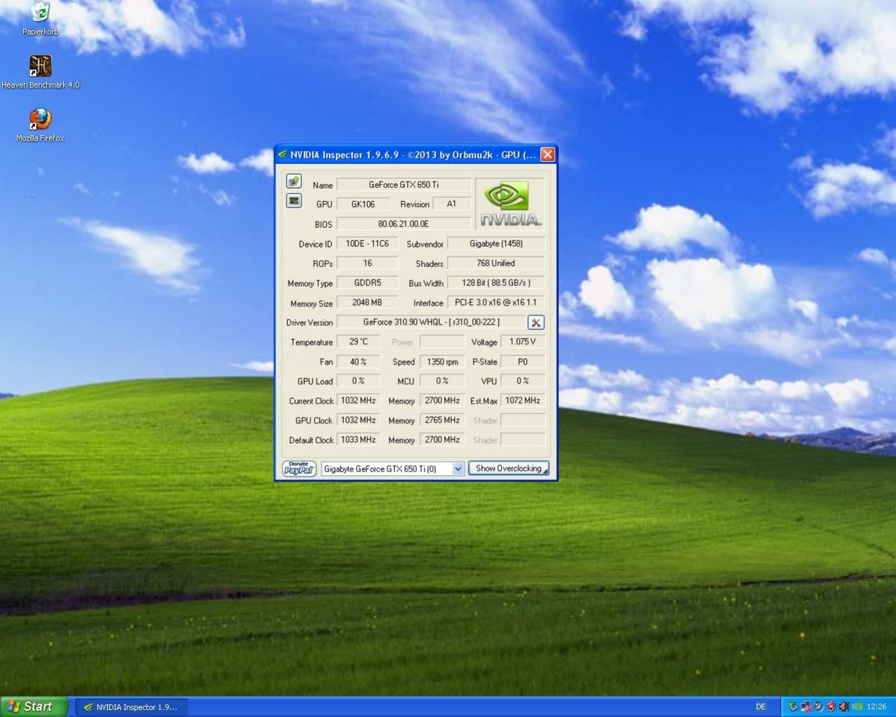
Task: Click the GPU Clock row Memory value 2765 MHz
Action: click(x=443, y=420)
